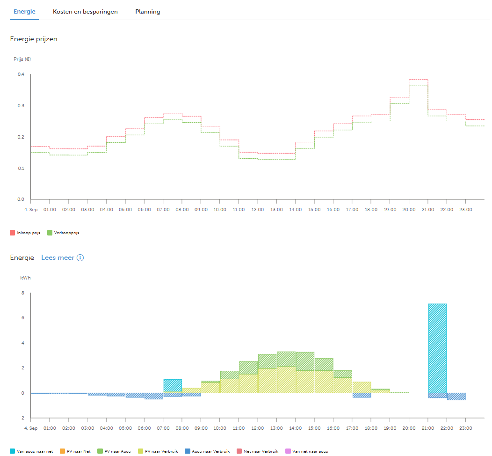
Task: Toggle Van accu naar net legend entry
Action: point(31,451)
